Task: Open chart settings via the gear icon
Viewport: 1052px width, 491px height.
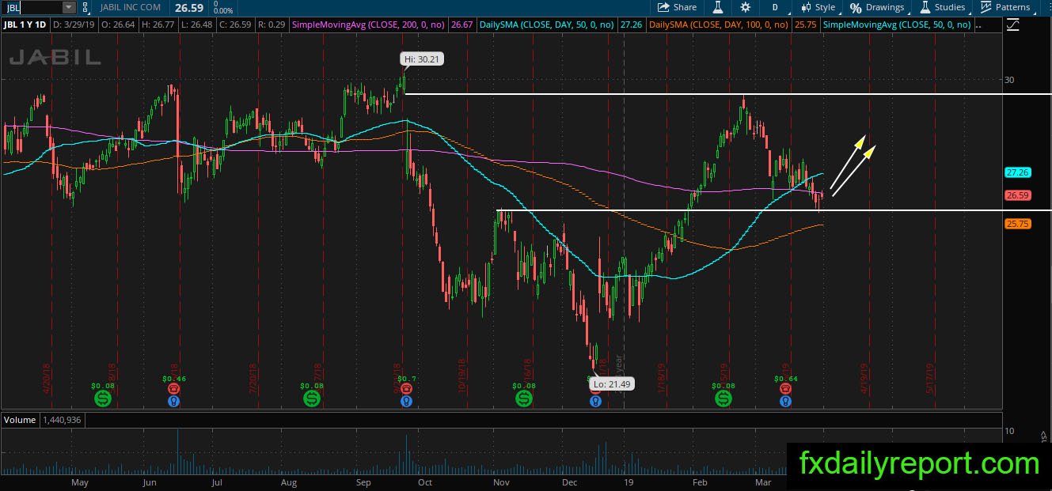Action: (745, 7)
